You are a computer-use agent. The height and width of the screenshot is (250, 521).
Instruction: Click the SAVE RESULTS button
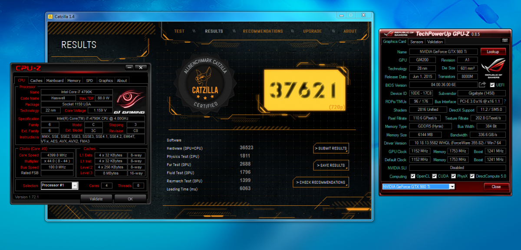[x=331, y=166]
